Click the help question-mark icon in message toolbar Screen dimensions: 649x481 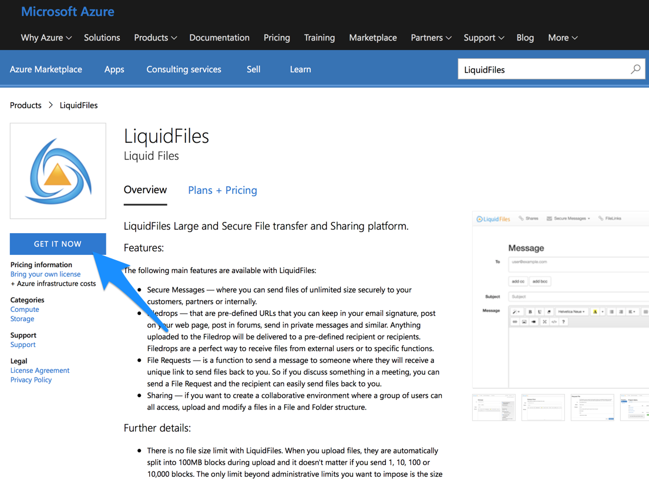point(563,322)
